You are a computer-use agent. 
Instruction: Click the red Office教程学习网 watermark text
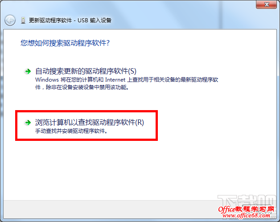coord(246,209)
